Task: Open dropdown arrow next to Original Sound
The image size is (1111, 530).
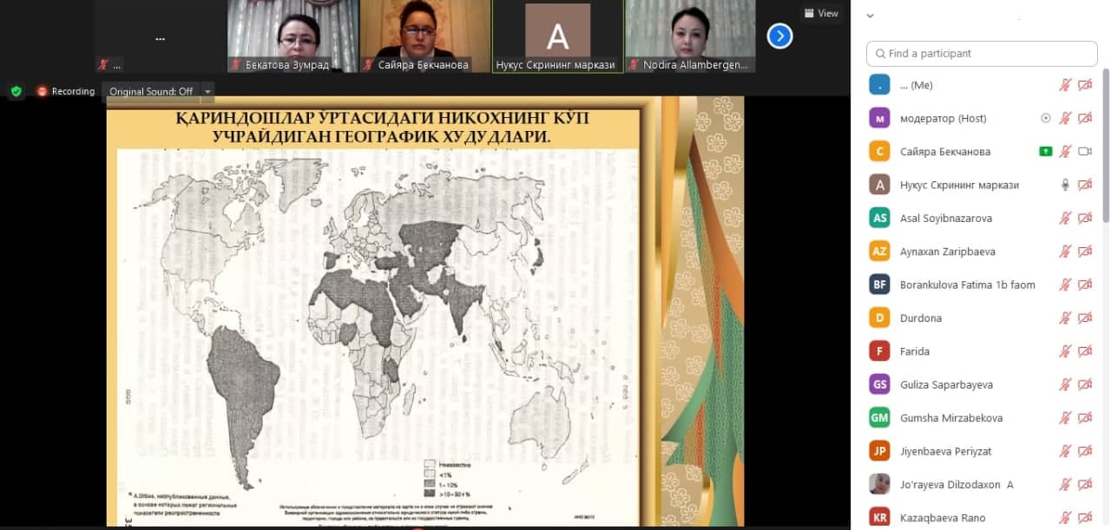Action: coord(207,91)
